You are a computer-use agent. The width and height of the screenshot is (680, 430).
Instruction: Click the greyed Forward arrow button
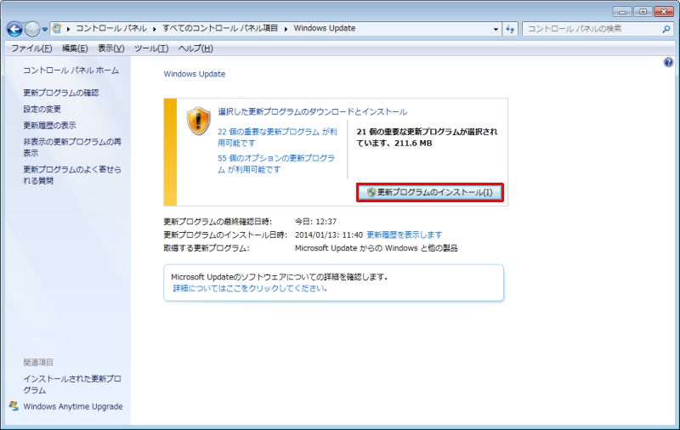pyautogui.click(x=32, y=29)
